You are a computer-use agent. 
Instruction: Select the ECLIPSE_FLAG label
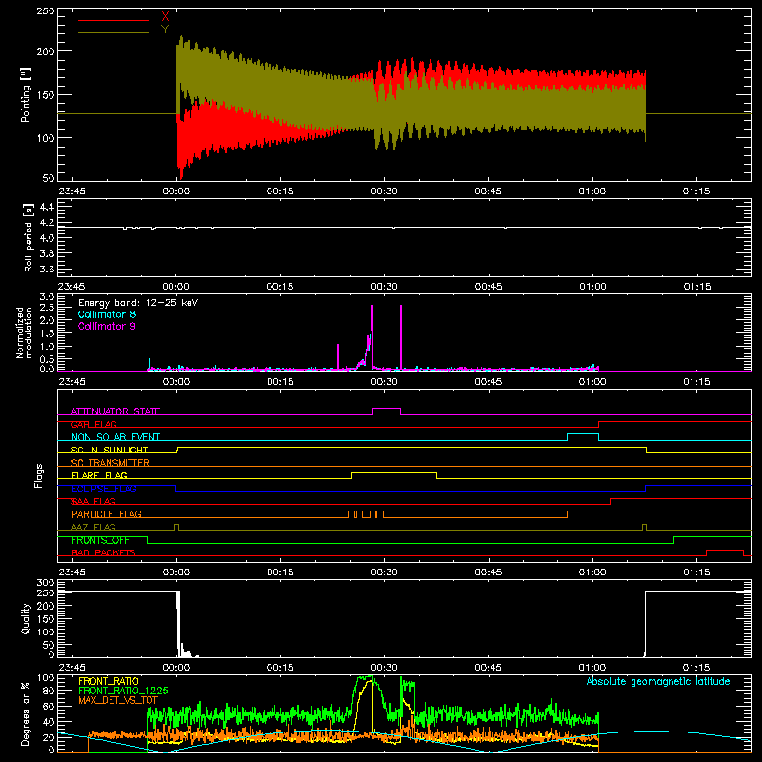(x=104, y=489)
